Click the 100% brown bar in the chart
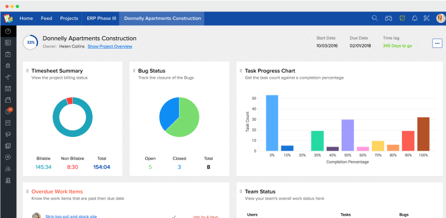Image resolution: width=446 pixels, height=218 pixels. pyautogui.click(x=423, y=134)
